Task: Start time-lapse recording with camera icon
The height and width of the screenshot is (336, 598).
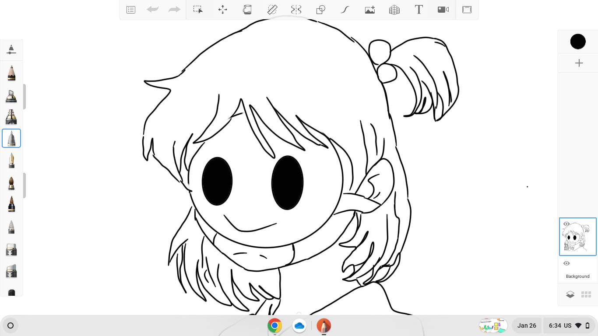Action: pyautogui.click(x=443, y=10)
